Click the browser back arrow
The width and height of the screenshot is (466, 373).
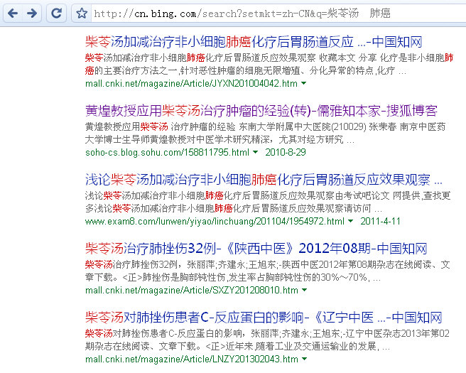pyautogui.click(x=12, y=13)
